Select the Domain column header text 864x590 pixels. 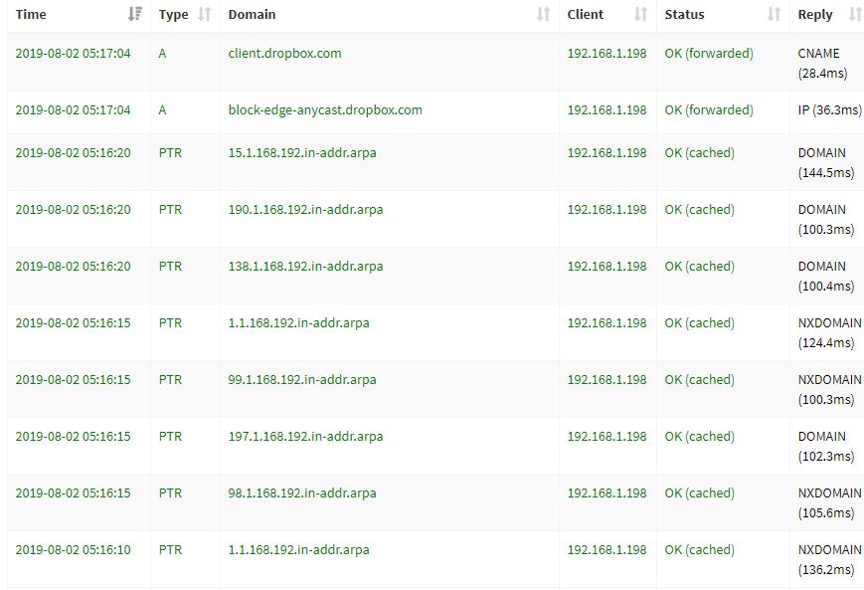point(252,14)
